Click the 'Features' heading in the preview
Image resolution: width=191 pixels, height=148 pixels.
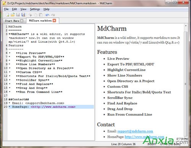[107, 52]
